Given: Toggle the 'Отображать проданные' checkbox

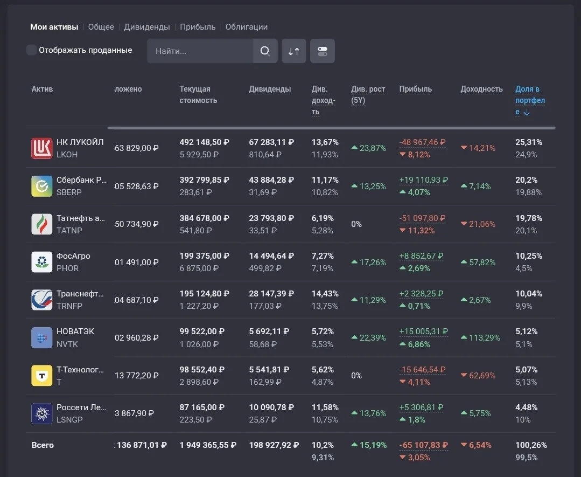Looking at the screenshot, I should click(31, 50).
